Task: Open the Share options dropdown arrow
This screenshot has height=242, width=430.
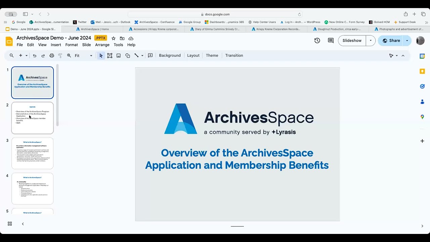Action: click(x=407, y=41)
